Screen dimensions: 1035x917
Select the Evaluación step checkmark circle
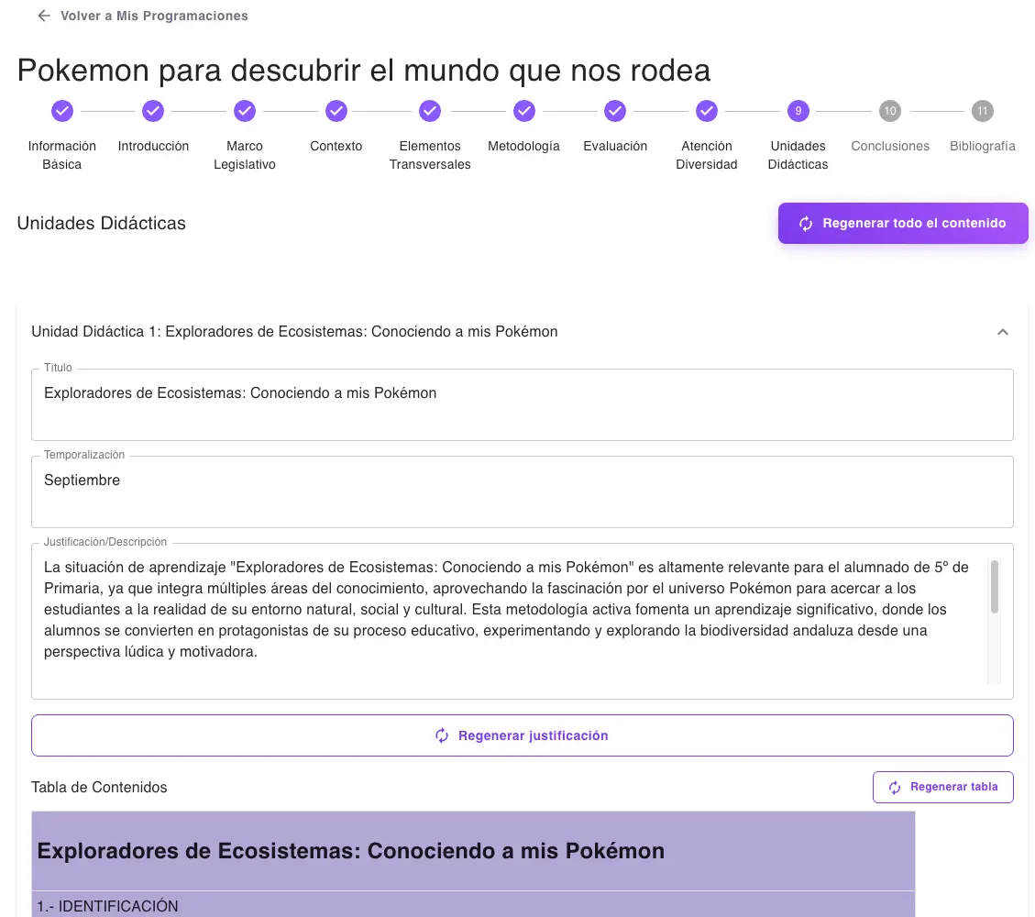click(615, 111)
